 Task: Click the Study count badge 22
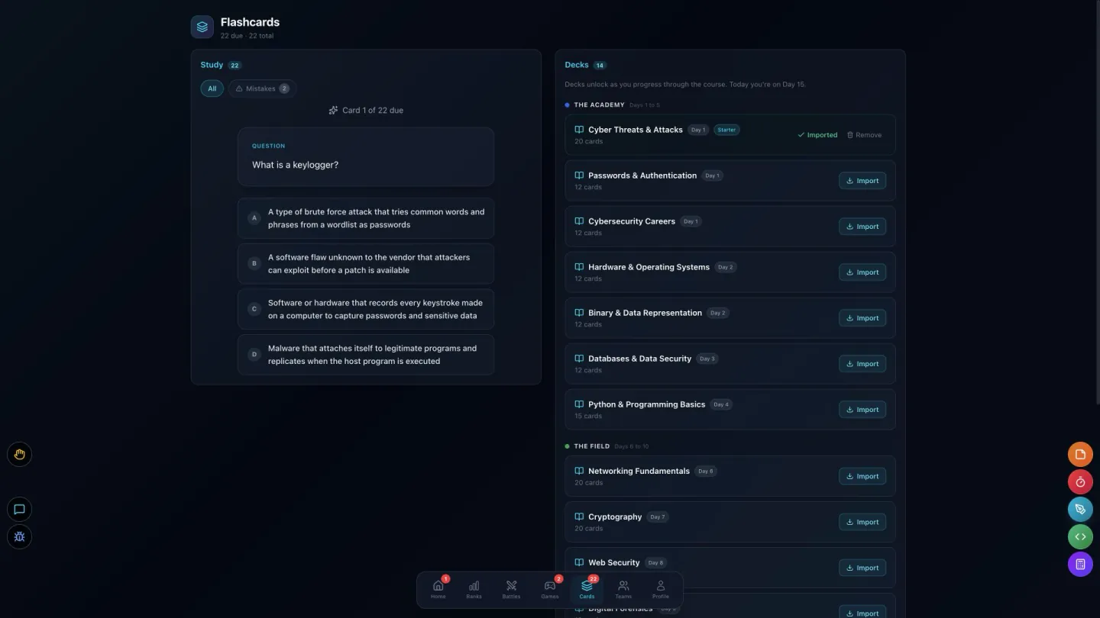tap(235, 66)
